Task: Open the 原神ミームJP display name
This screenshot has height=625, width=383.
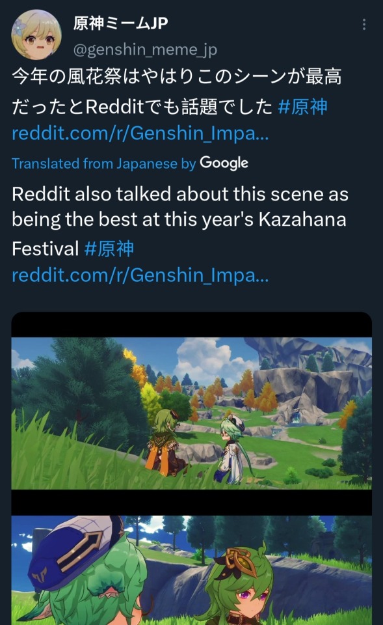Action: tap(121, 23)
